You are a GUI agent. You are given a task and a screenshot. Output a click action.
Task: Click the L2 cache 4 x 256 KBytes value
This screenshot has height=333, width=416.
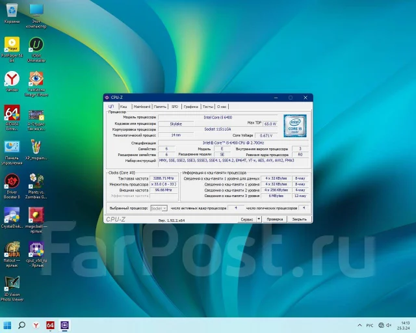click(276, 190)
